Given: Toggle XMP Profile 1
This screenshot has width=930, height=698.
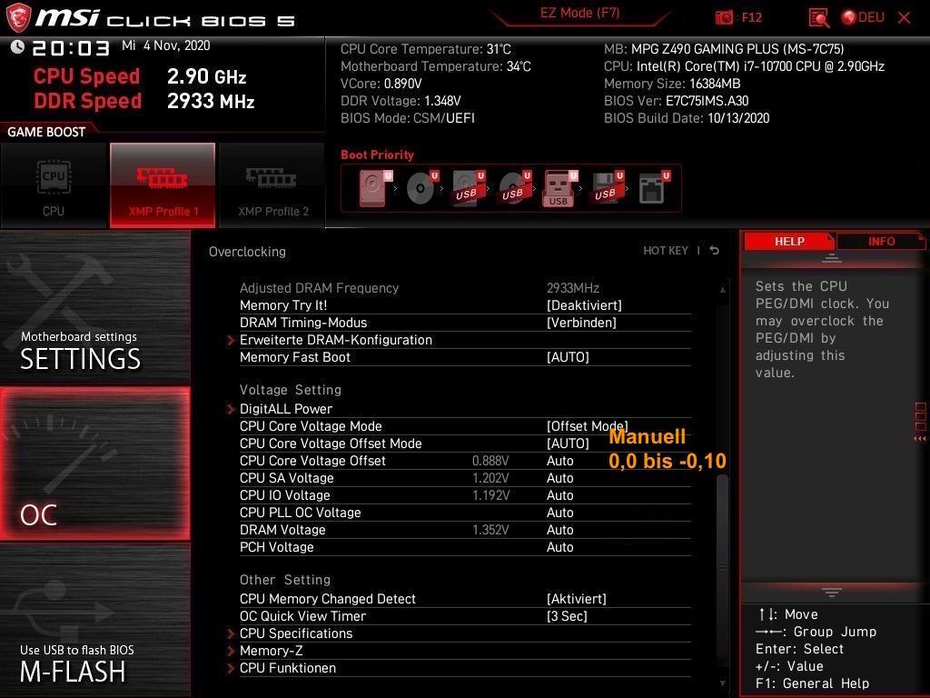Looking at the screenshot, I should point(163,185).
